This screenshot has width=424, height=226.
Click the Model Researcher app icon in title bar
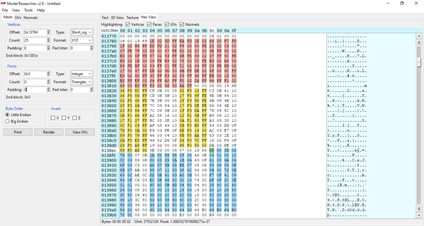(3, 3)
